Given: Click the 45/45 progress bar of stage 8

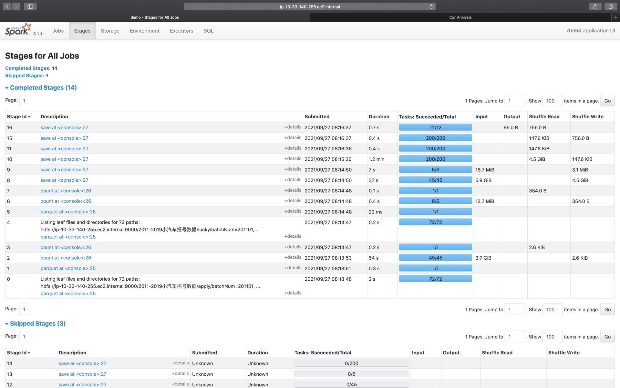Looking at the screenshot, I should [435, 180].
